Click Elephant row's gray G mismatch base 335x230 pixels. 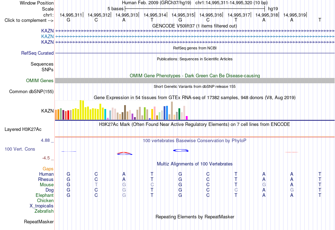124,195
